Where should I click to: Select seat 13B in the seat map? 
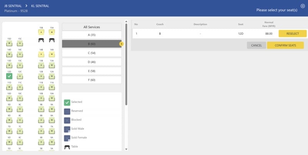41,65
